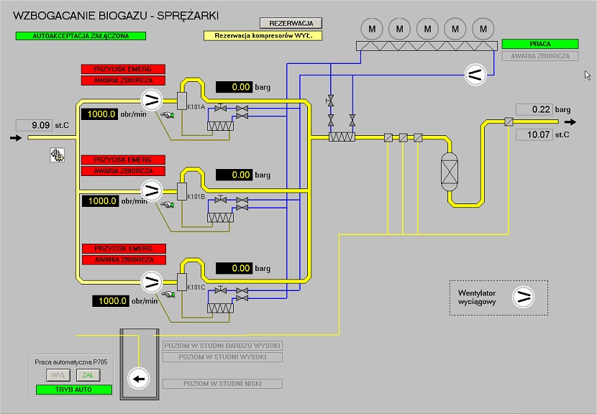Click the hand icon beside K101A

[168, 114]
